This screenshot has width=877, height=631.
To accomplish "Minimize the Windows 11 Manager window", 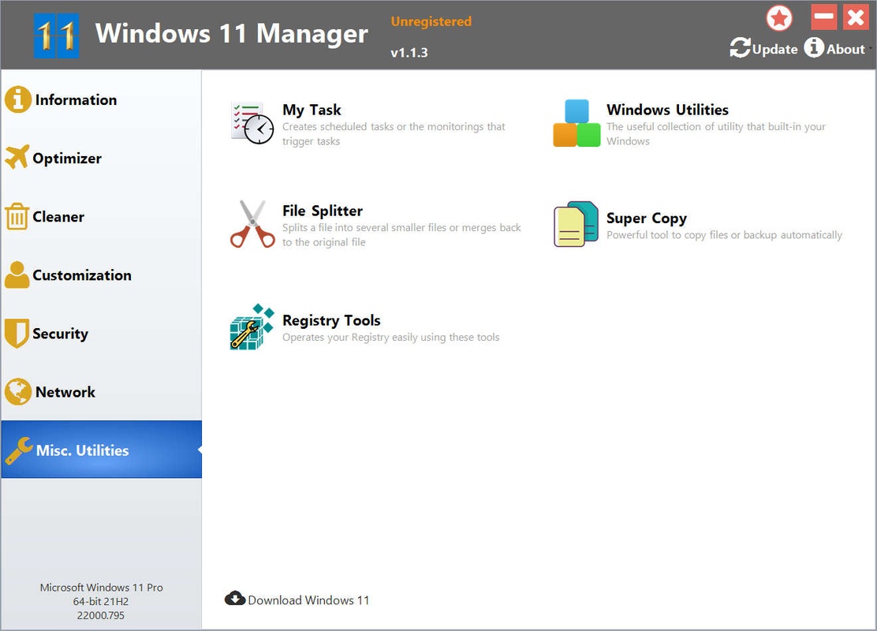I will [824, 17].
